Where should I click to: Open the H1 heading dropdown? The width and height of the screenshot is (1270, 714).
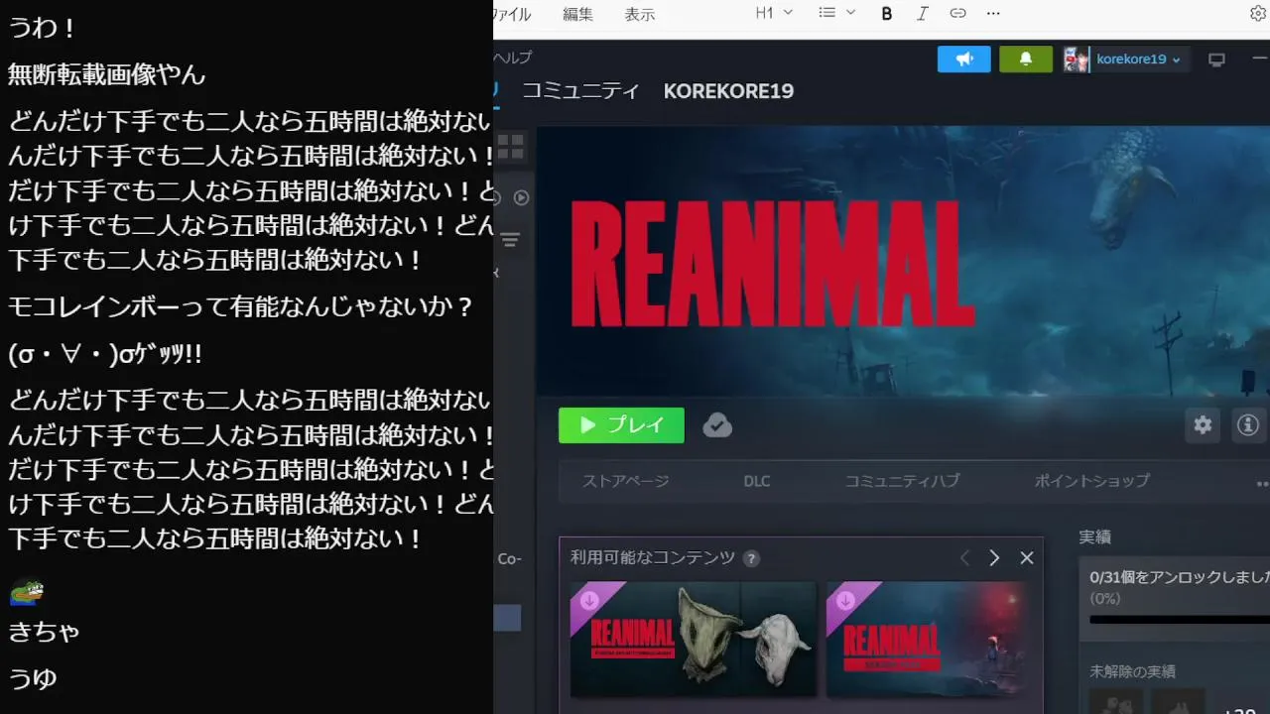[x=774, y=13]
